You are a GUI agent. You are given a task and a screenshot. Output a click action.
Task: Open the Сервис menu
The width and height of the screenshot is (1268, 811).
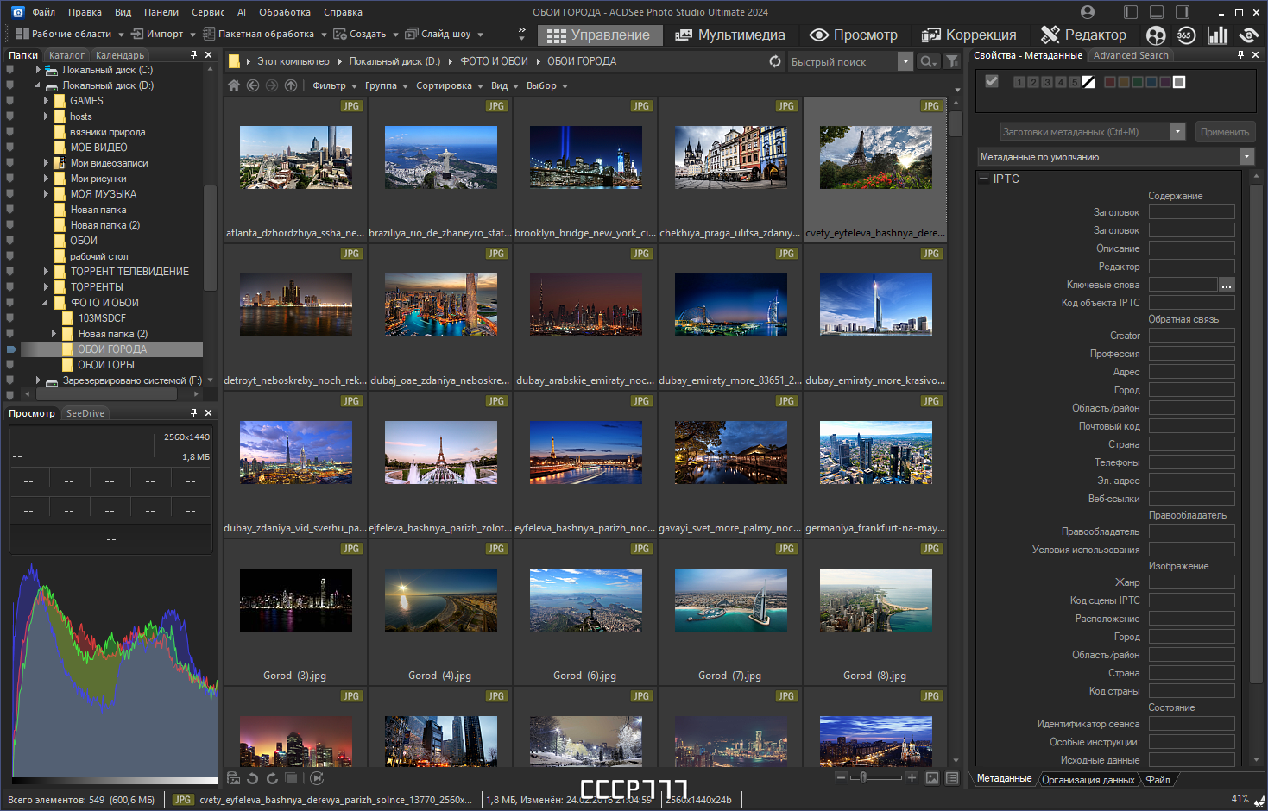coord(207,11)
